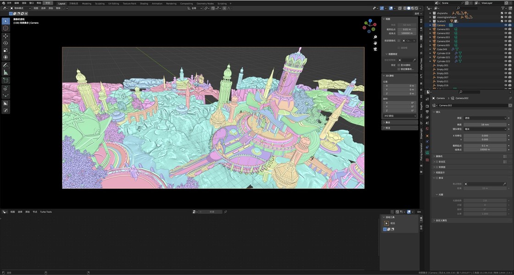Click the navigation gizmo Z axis

pyautogui.click(x=370, y=21)
